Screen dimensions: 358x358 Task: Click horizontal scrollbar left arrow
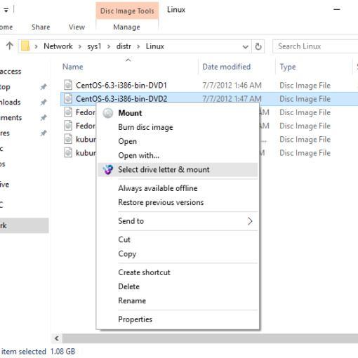57,338
